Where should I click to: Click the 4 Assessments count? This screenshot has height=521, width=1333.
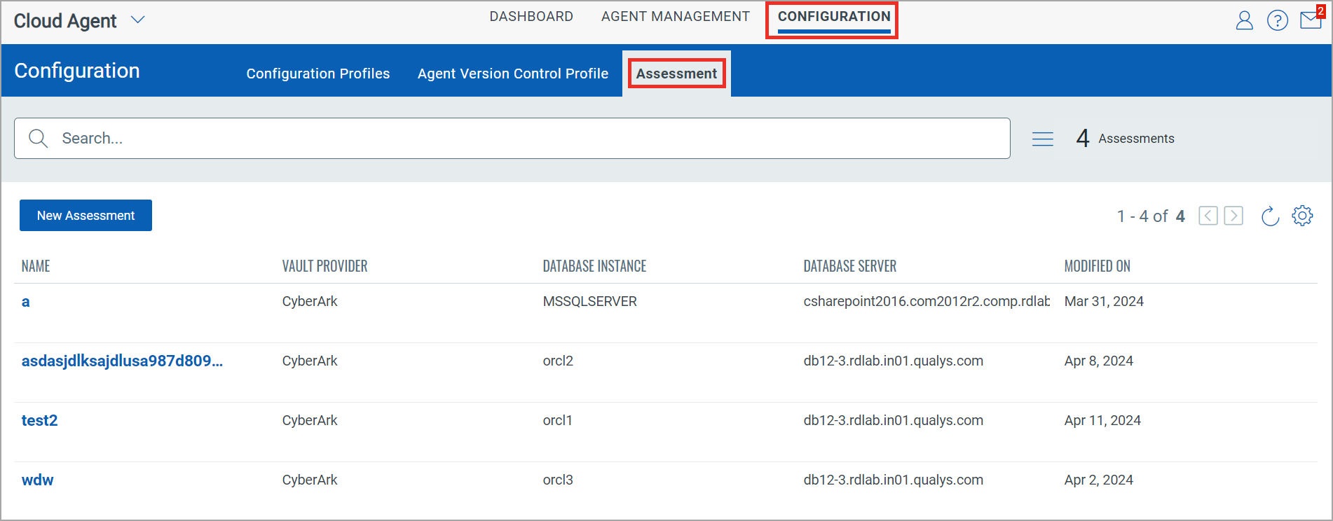pyautogui.click(x=1125, y=139)
